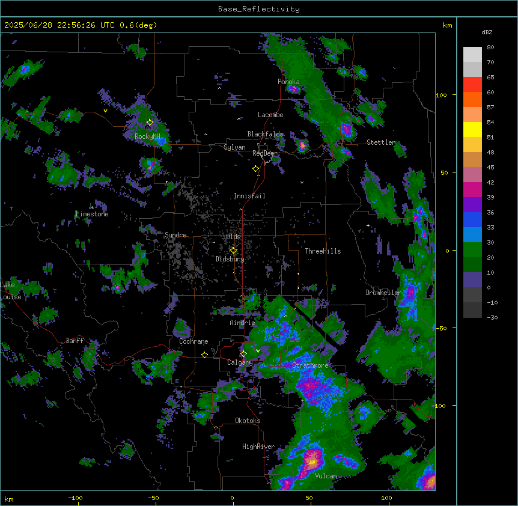Select the yellow diamond marker below RedDeer
Screen dimensions: 518x506
click(x=255, y=169)
